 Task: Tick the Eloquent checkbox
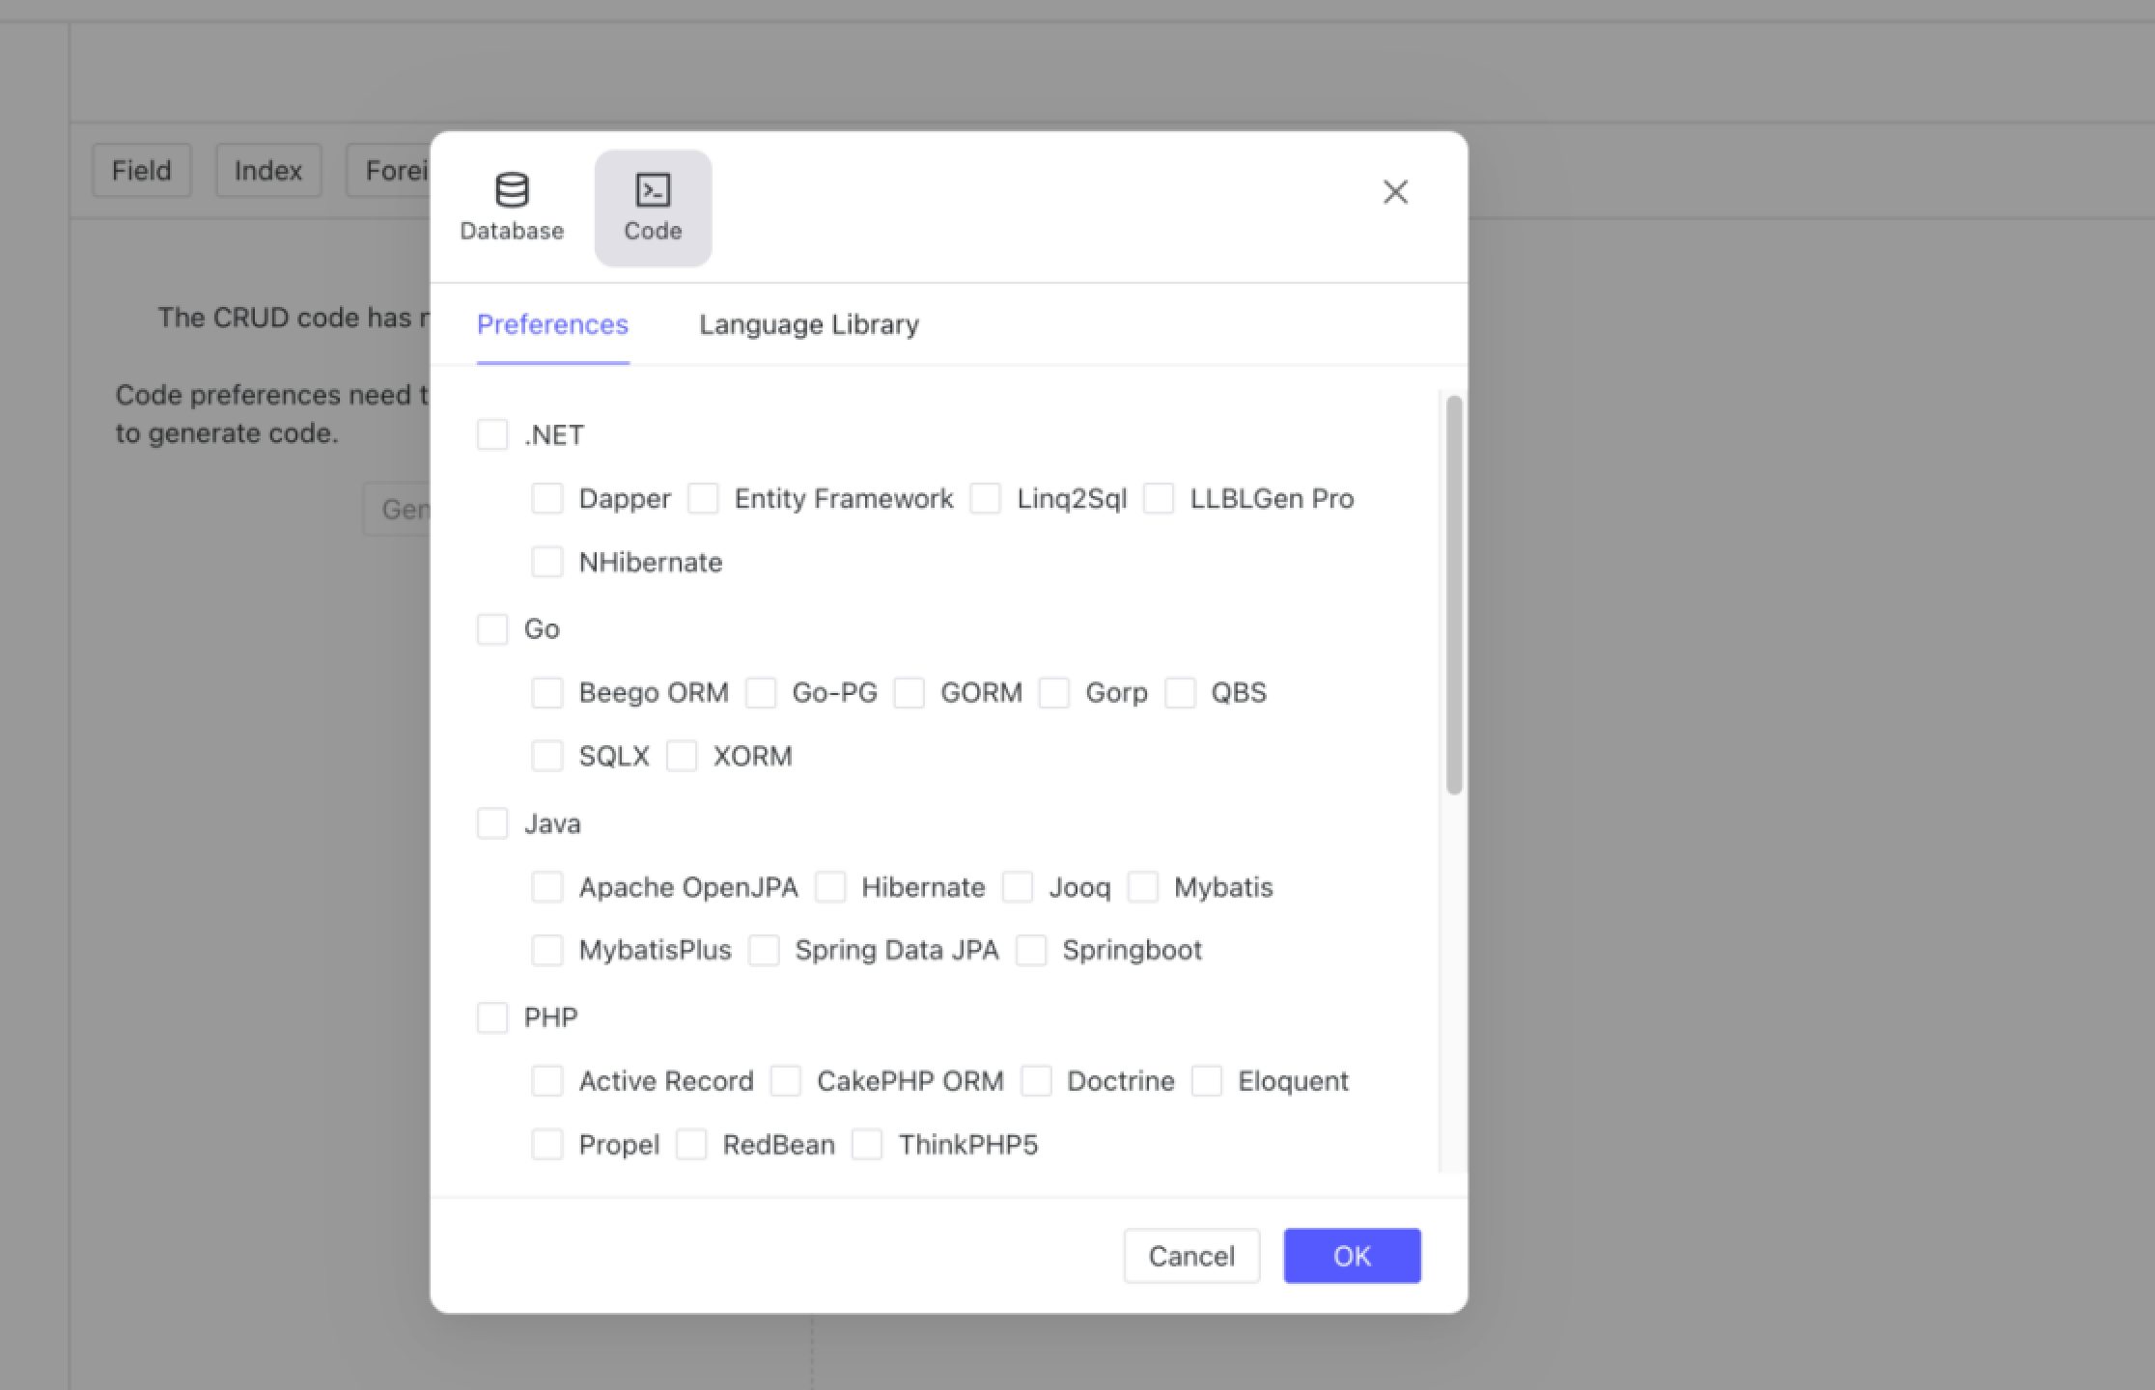pyautogui.click(x=1207, y=1081)
